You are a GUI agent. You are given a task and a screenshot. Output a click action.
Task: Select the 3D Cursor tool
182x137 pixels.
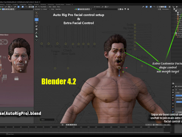point(36,16)
